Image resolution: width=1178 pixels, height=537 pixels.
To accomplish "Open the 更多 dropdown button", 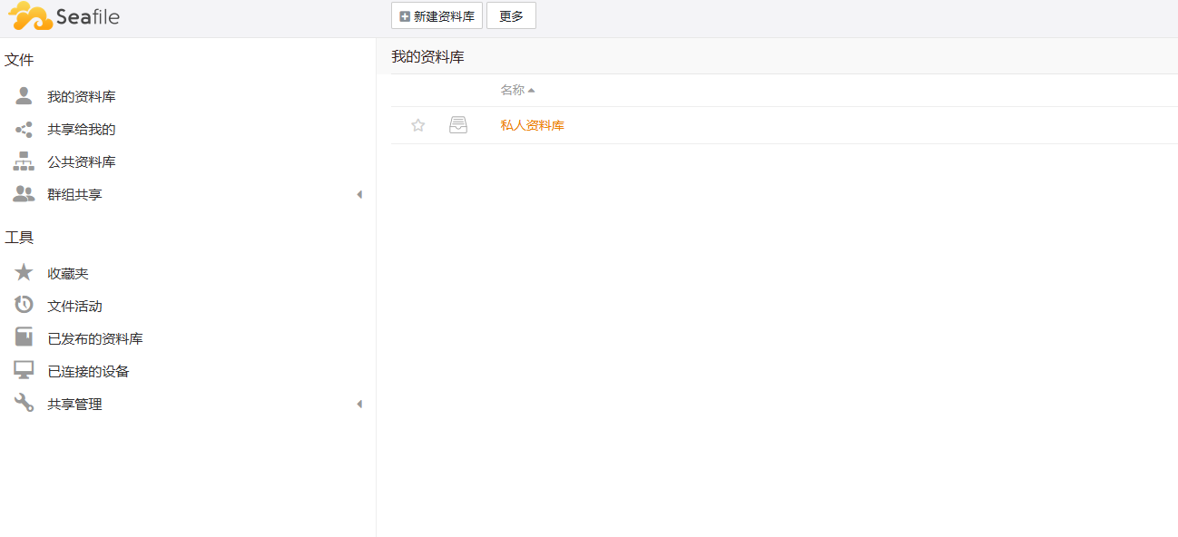I will point(511,16).
